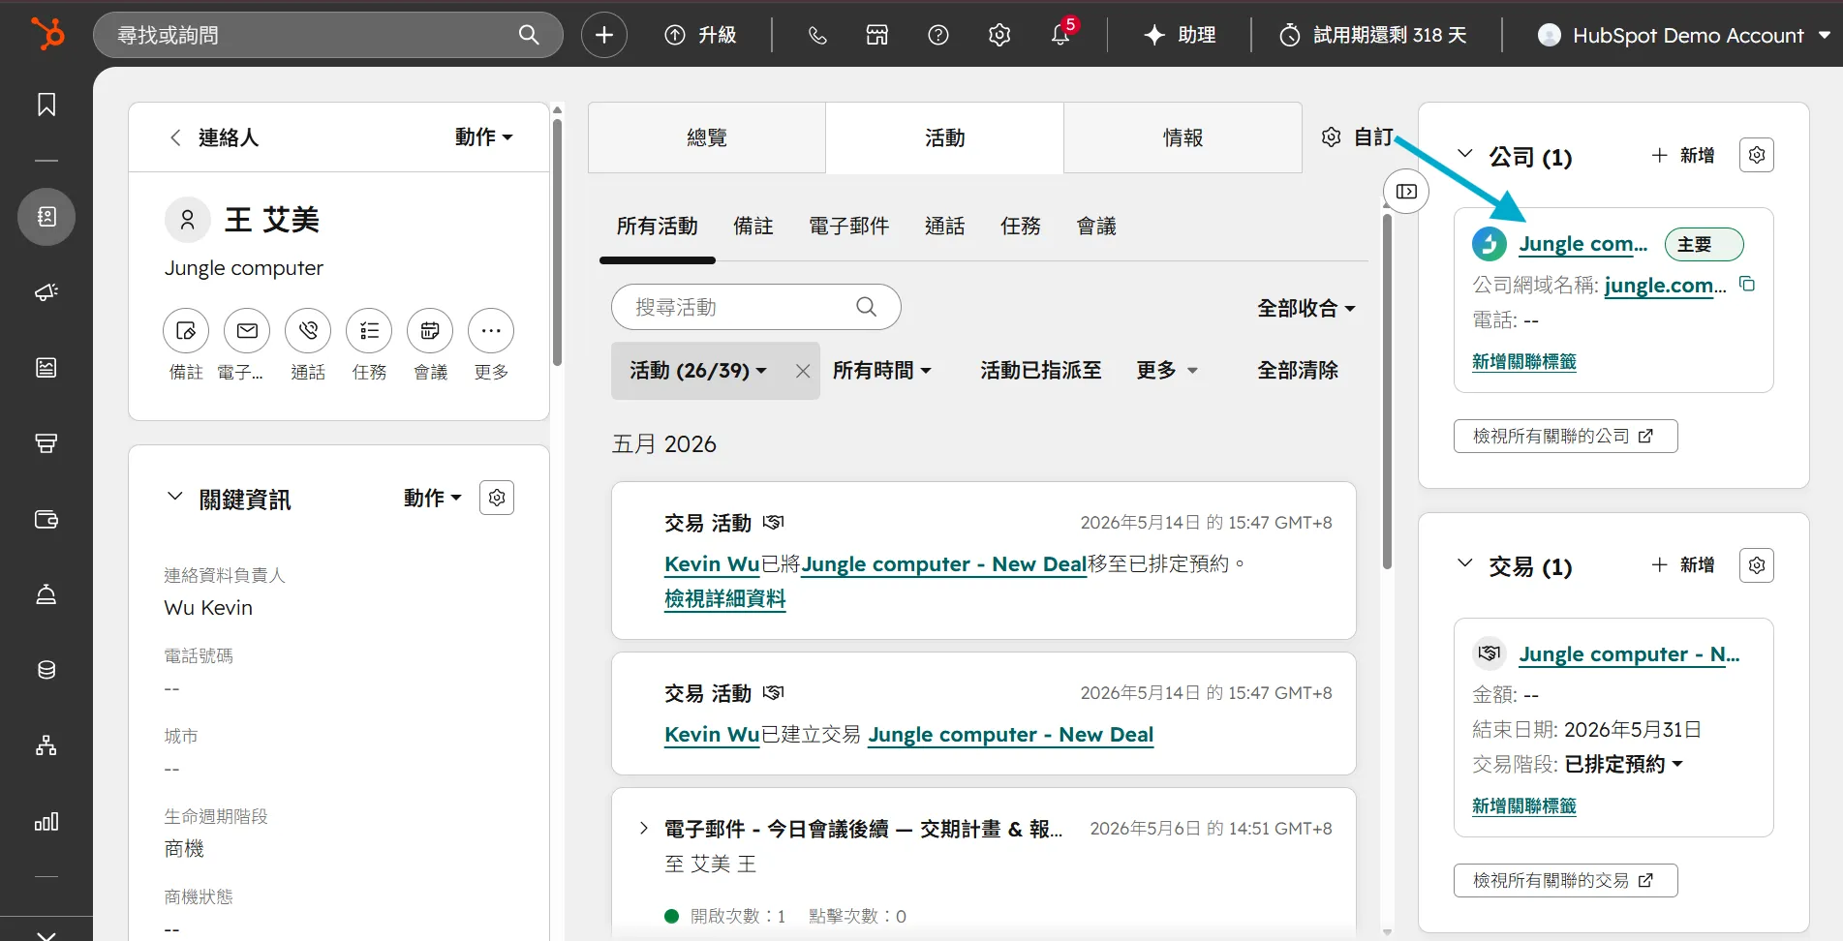Click 檢視所有關聯的公司 button
The image size is (1843, 941).
pyautogui.click(x=1565, y=437)
